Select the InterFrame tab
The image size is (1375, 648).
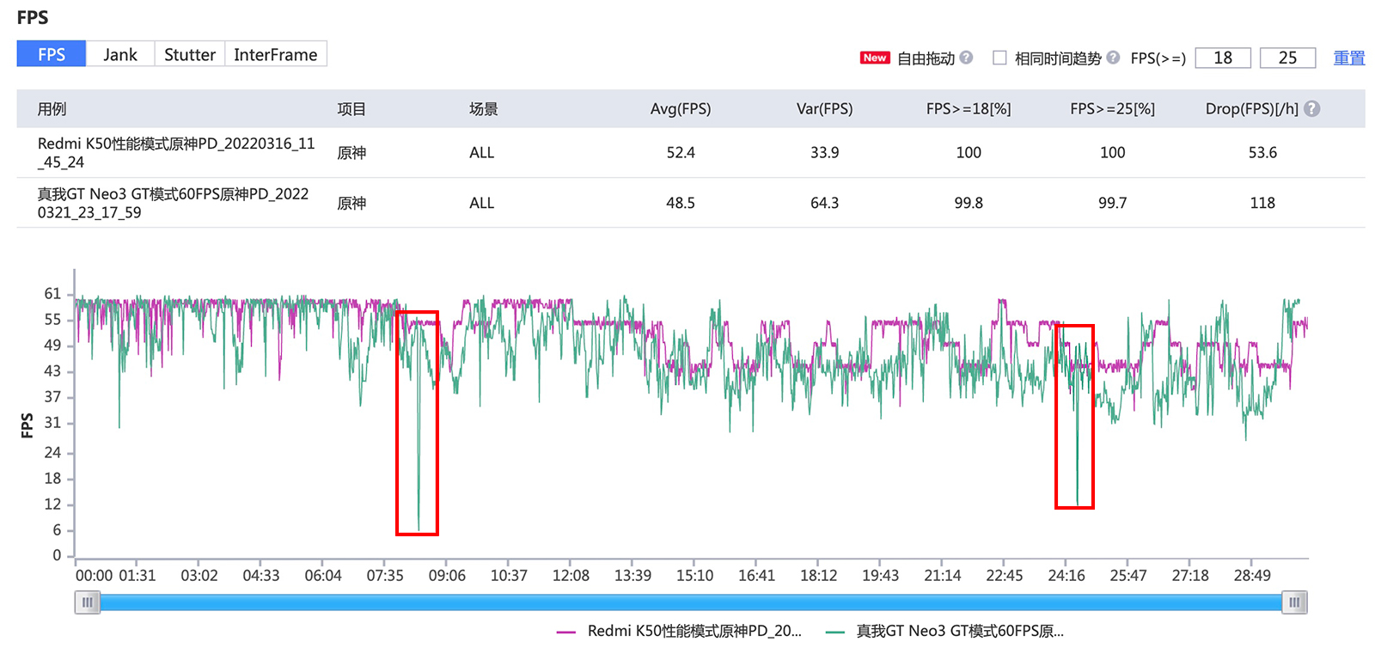point(275,54)
